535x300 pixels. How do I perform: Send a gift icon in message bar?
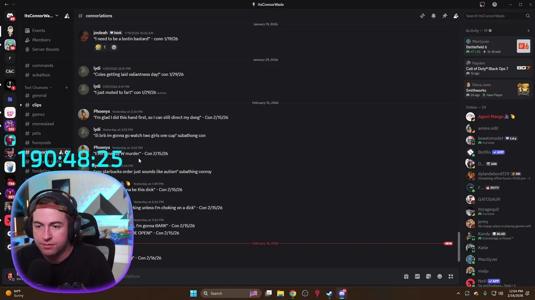(406, 276)
